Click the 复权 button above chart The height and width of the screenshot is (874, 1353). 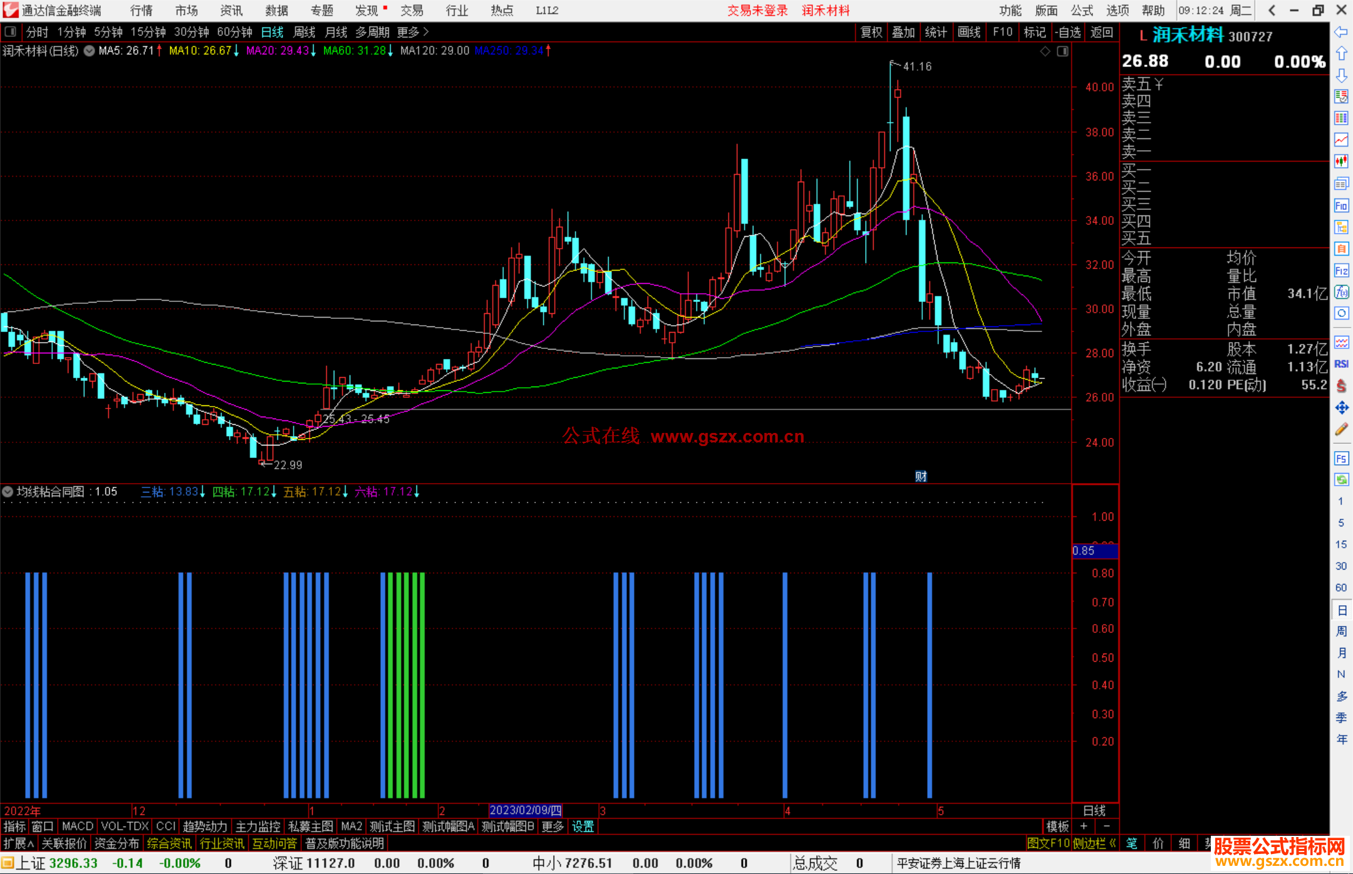[871, 32]
